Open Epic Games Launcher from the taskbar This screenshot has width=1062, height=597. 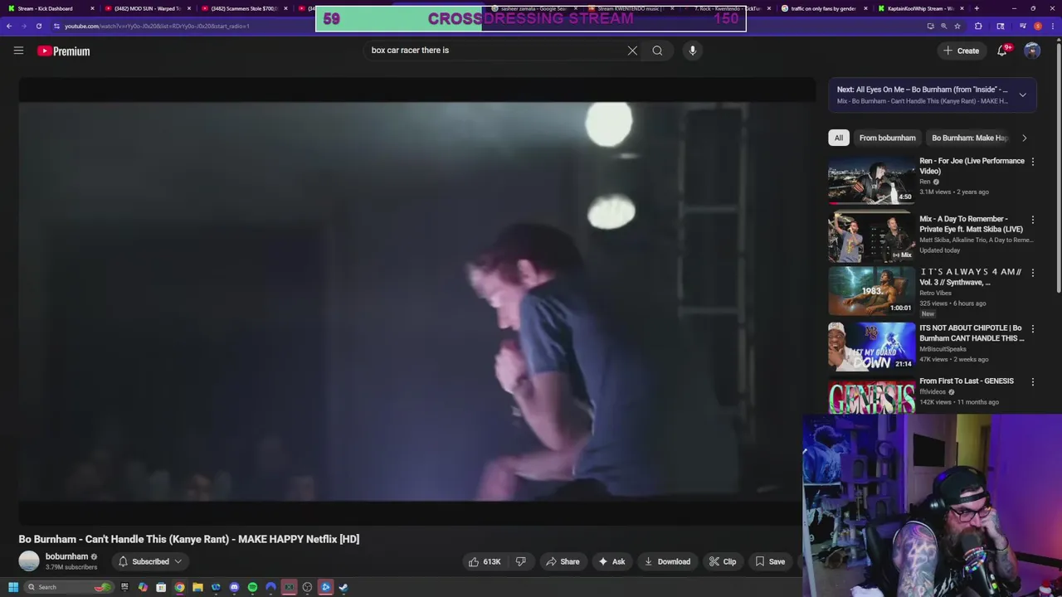click(x=124, y=587)
